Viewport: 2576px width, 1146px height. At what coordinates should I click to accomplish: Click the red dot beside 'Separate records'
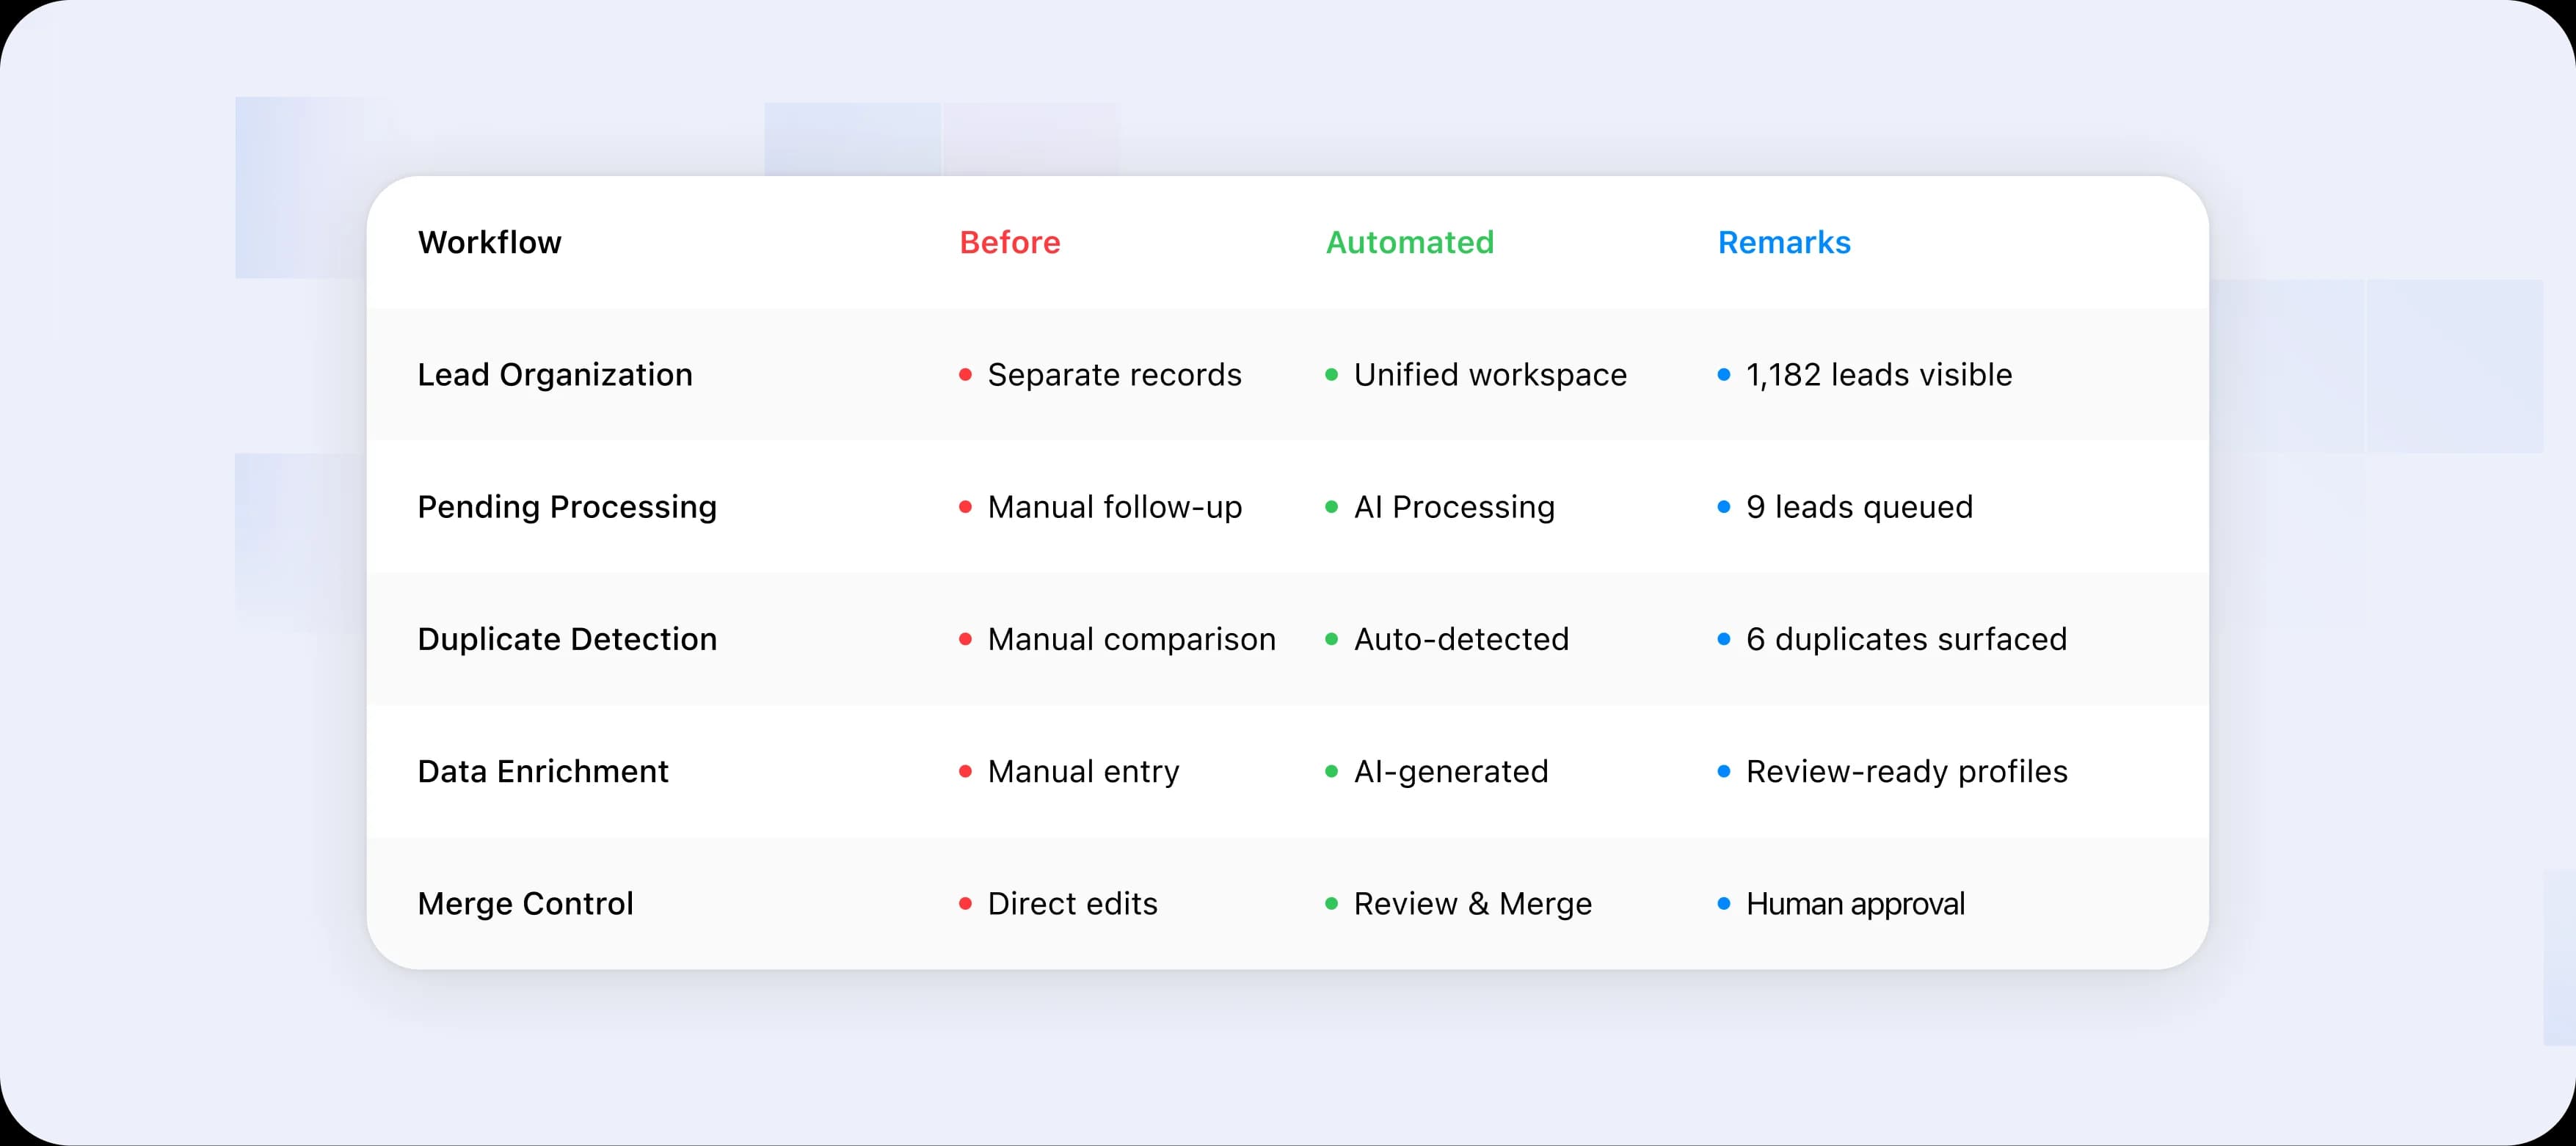pyautogui.click(x=965, y=375)
